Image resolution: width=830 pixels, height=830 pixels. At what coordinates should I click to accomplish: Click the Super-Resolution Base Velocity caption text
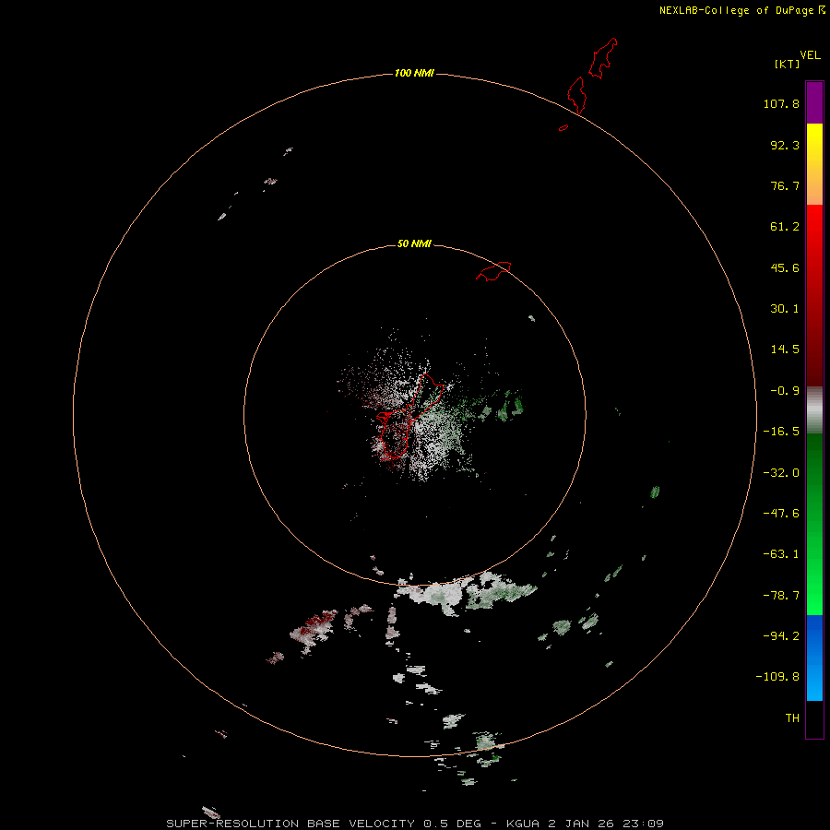(414, 824)
